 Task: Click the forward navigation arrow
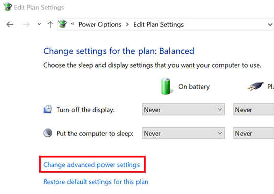pos(26,24)
